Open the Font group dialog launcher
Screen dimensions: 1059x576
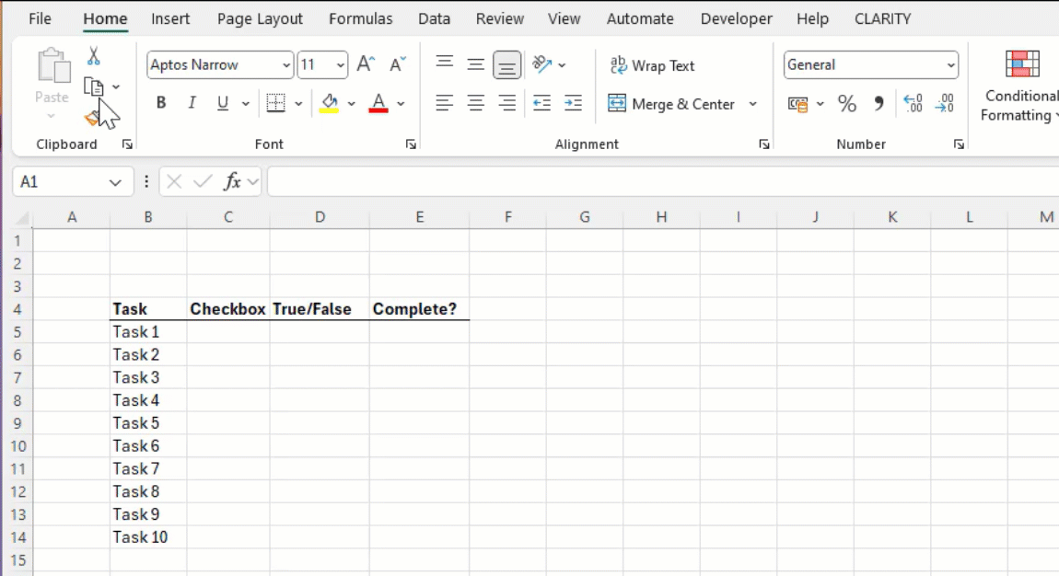(x=411, y=144)
